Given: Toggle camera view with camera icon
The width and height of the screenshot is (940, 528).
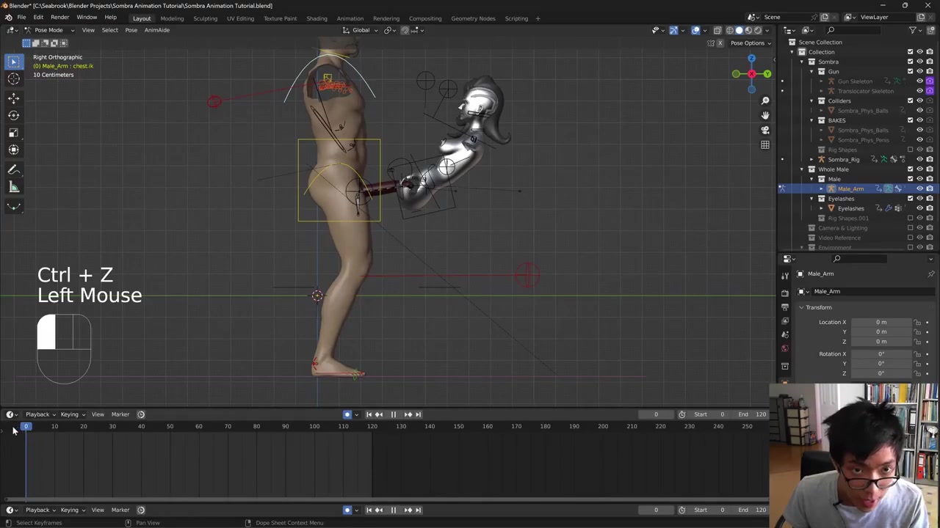Looking at the screenshot, I should point(764,130).
